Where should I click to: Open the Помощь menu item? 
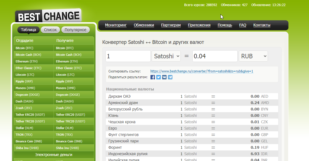[x=225, y=25]
